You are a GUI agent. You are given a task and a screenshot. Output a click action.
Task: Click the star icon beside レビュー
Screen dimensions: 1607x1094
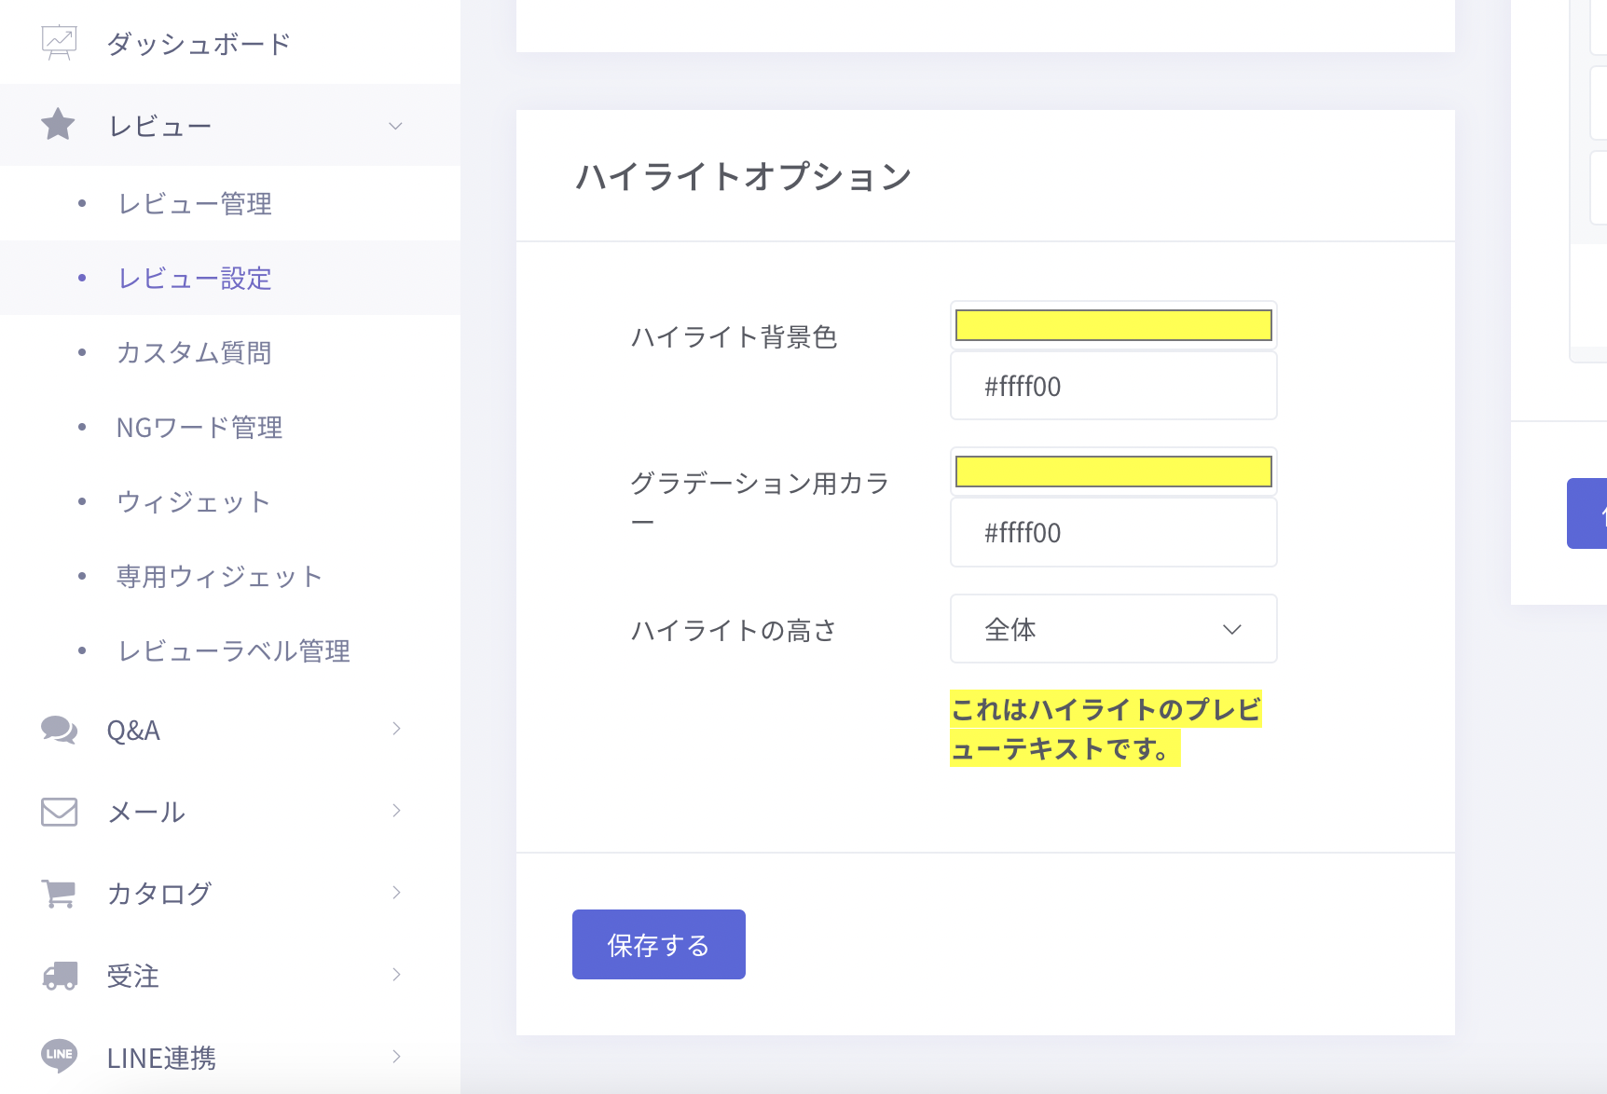pos(58,125)
